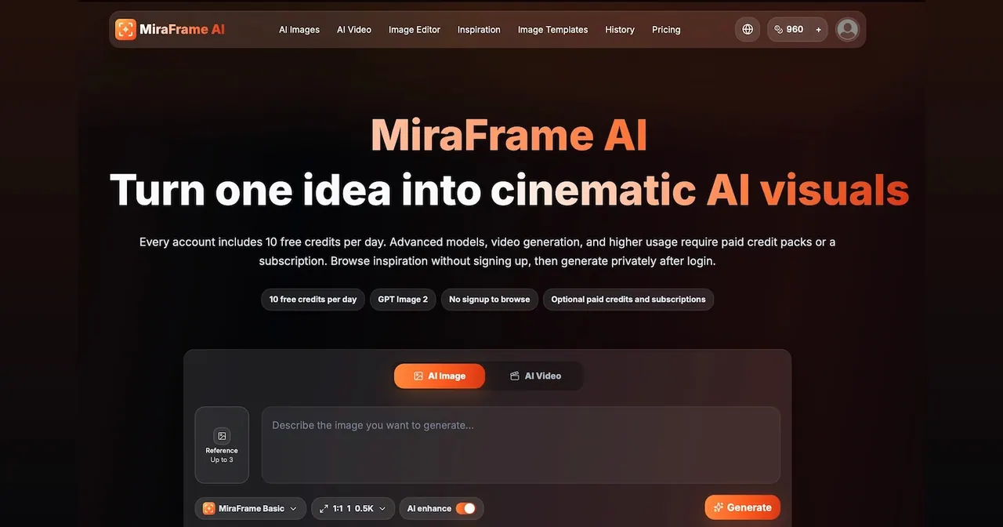Open AI Images in the navigation
Image resolution: width=1003 pixels, height=527 pixels.
tap(299, 29)
